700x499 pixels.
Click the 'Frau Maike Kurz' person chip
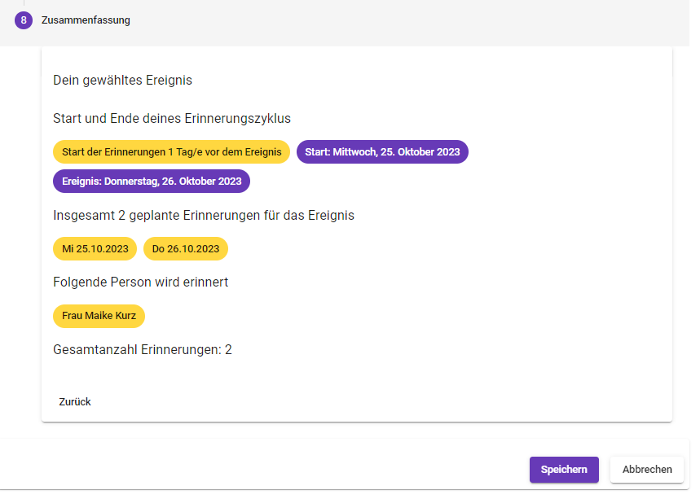tap(99, 316)
